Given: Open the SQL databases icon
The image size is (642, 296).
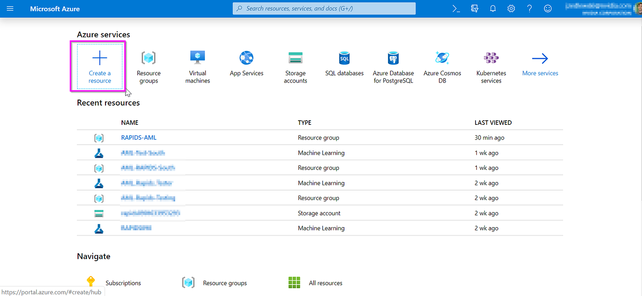Looking at the screenshot, I should click(344, 58).
